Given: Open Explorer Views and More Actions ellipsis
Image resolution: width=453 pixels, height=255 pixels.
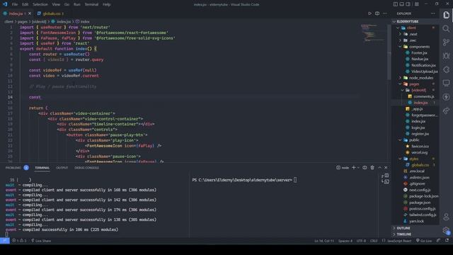Looking at the screenshot, I should tap(432, 13).
